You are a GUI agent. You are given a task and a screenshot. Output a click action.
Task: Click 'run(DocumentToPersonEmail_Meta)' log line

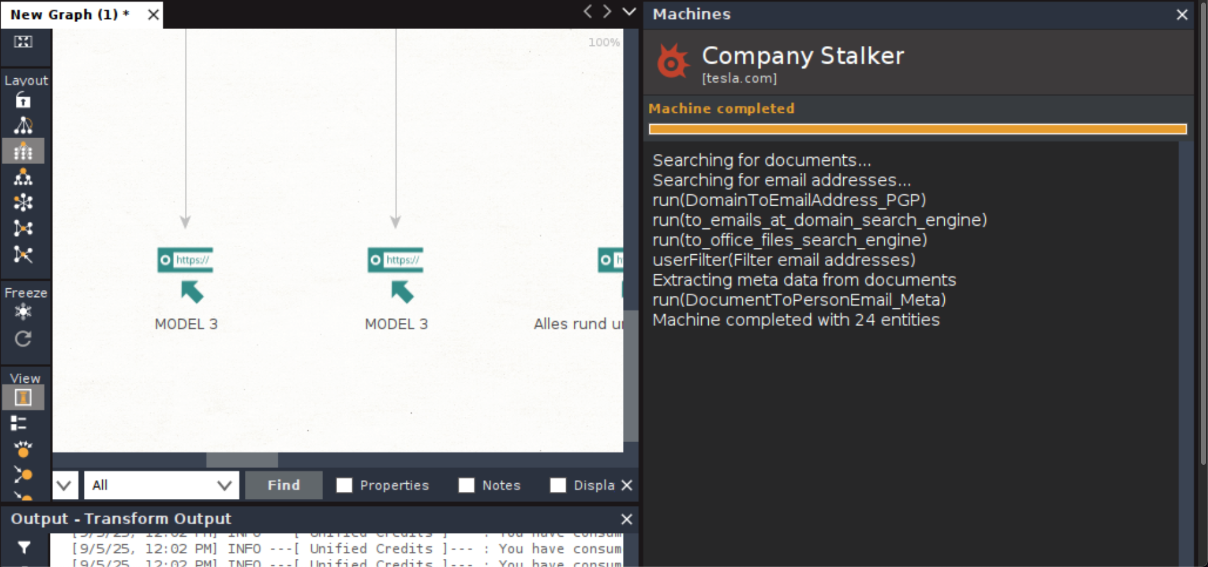(x=800, y=300)
